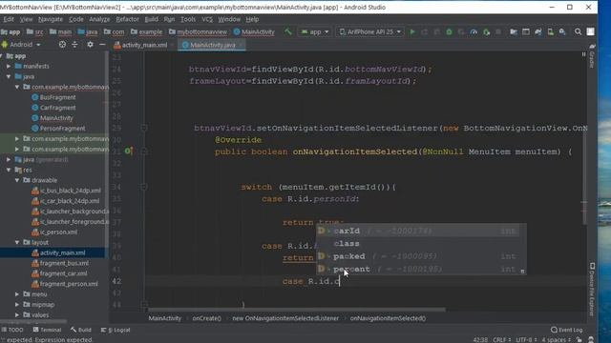Open the Refactor menu

pyautogui.click(x=127, y=19)
